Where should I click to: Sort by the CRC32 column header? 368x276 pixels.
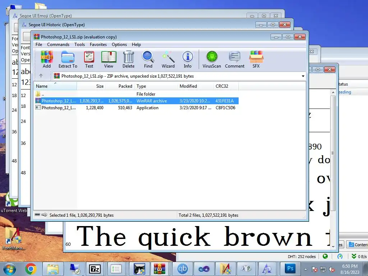point(226,86)
